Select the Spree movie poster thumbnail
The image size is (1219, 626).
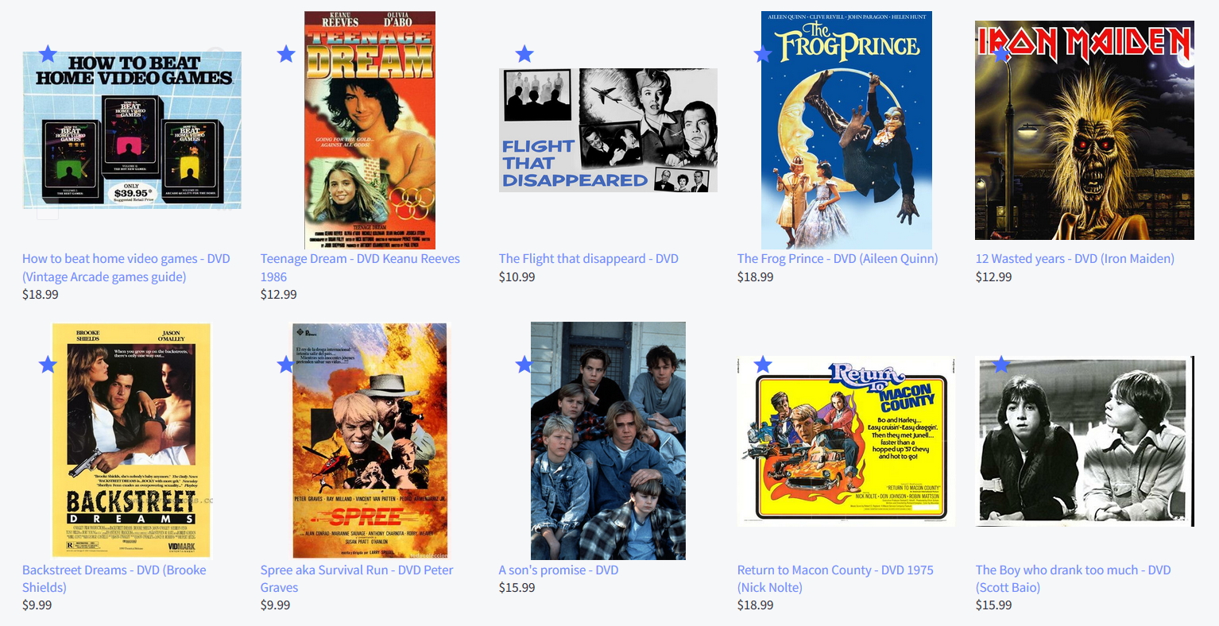pyautogui.click(x=370, y=441)
